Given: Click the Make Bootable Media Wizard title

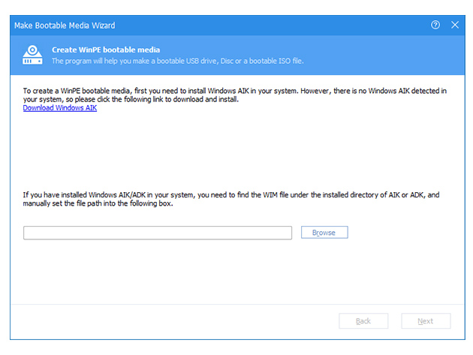Looking at the screenshot, I should tap(65, 26).
